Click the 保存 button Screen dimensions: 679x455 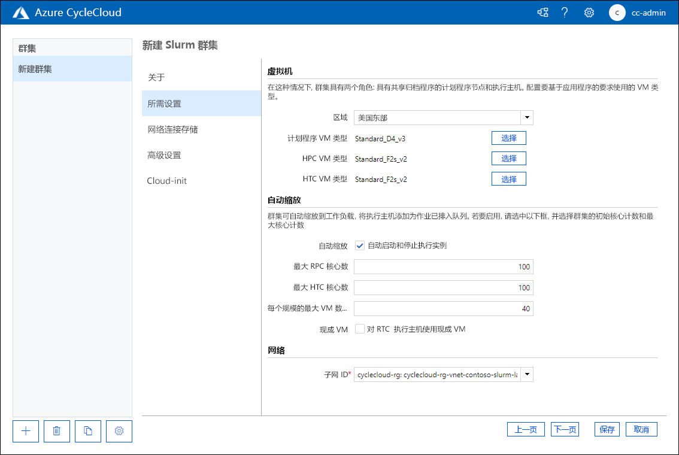point(607,429)
